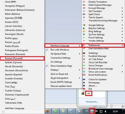The height and width of the screenshot is (114, 125).
Task: Click the taskbar volume speaker icon
Action: (106, 111)
